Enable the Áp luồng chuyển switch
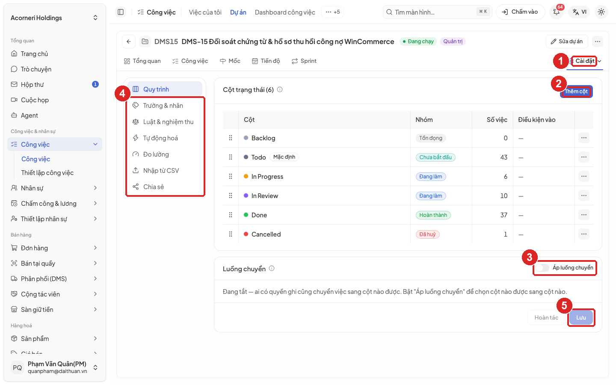Screen dimensions: 616x385 [x=543, y=268]
